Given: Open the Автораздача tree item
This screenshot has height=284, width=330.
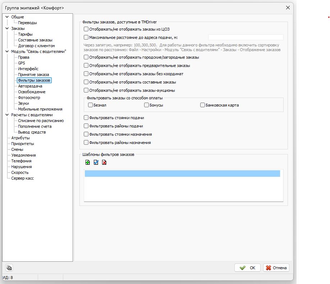Looking at the screenshot, I should pos(30,86).
